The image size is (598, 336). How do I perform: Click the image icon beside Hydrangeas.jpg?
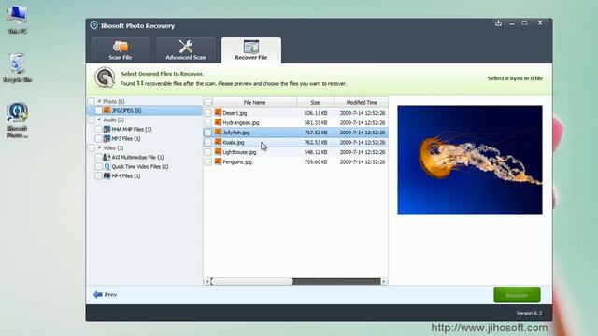(218, 122)
